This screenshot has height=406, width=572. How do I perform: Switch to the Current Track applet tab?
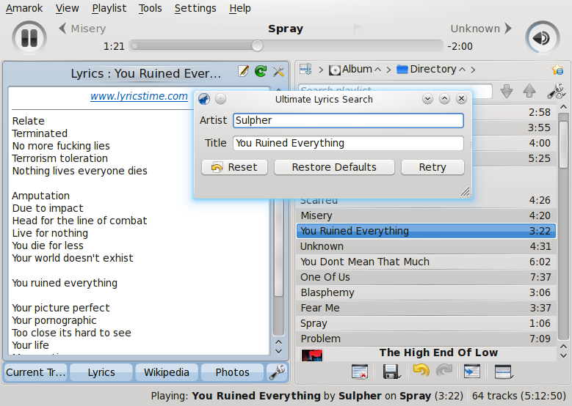(x=35, y=372)
